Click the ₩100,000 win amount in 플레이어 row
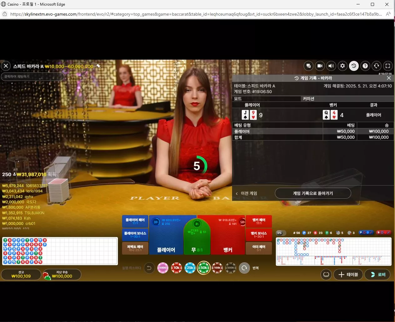Screen dimensions: 395x322 click(x=378, y=131)
